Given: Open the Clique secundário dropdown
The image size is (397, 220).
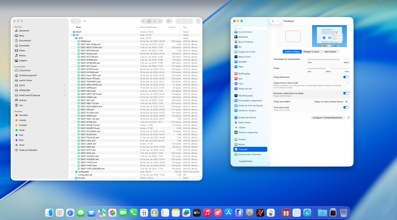Looking at the screenshot, I should (x=331, y=102).
